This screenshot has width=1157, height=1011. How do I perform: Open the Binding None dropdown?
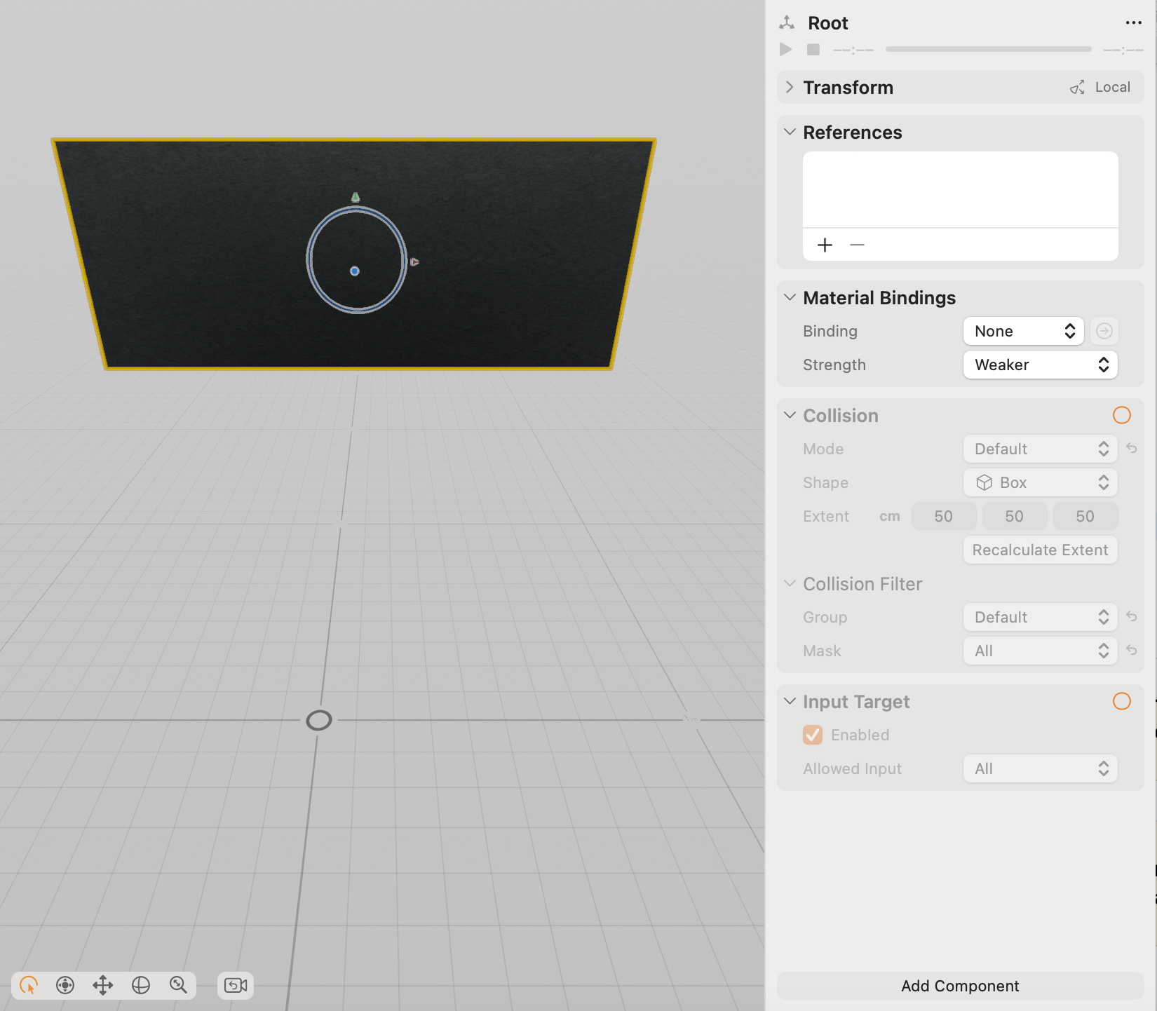pos(1023,331)
